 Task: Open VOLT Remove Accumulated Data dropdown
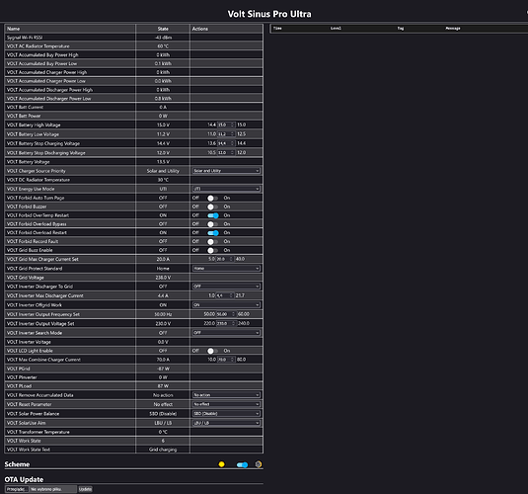click(x=226, y=395)
